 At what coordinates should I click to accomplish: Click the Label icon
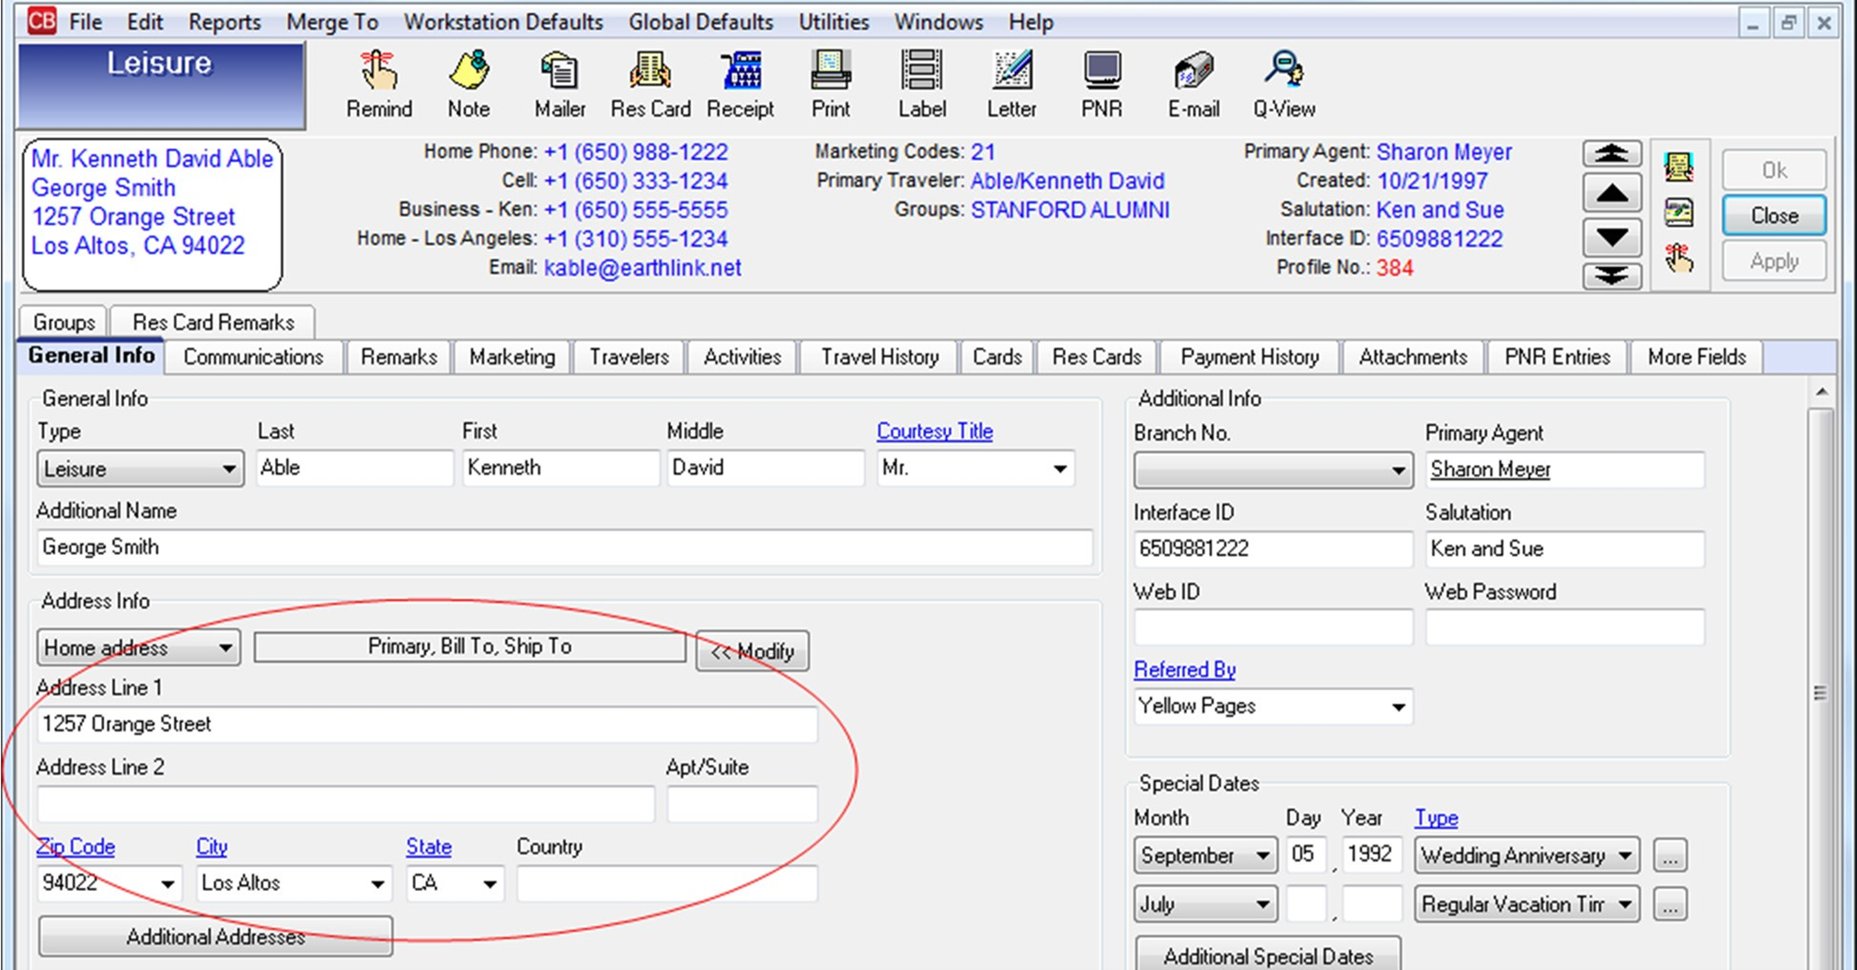pos(920,83)
